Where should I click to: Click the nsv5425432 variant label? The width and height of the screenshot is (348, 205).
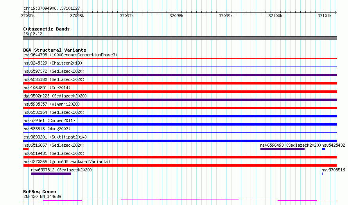click(x=333, y=145)
